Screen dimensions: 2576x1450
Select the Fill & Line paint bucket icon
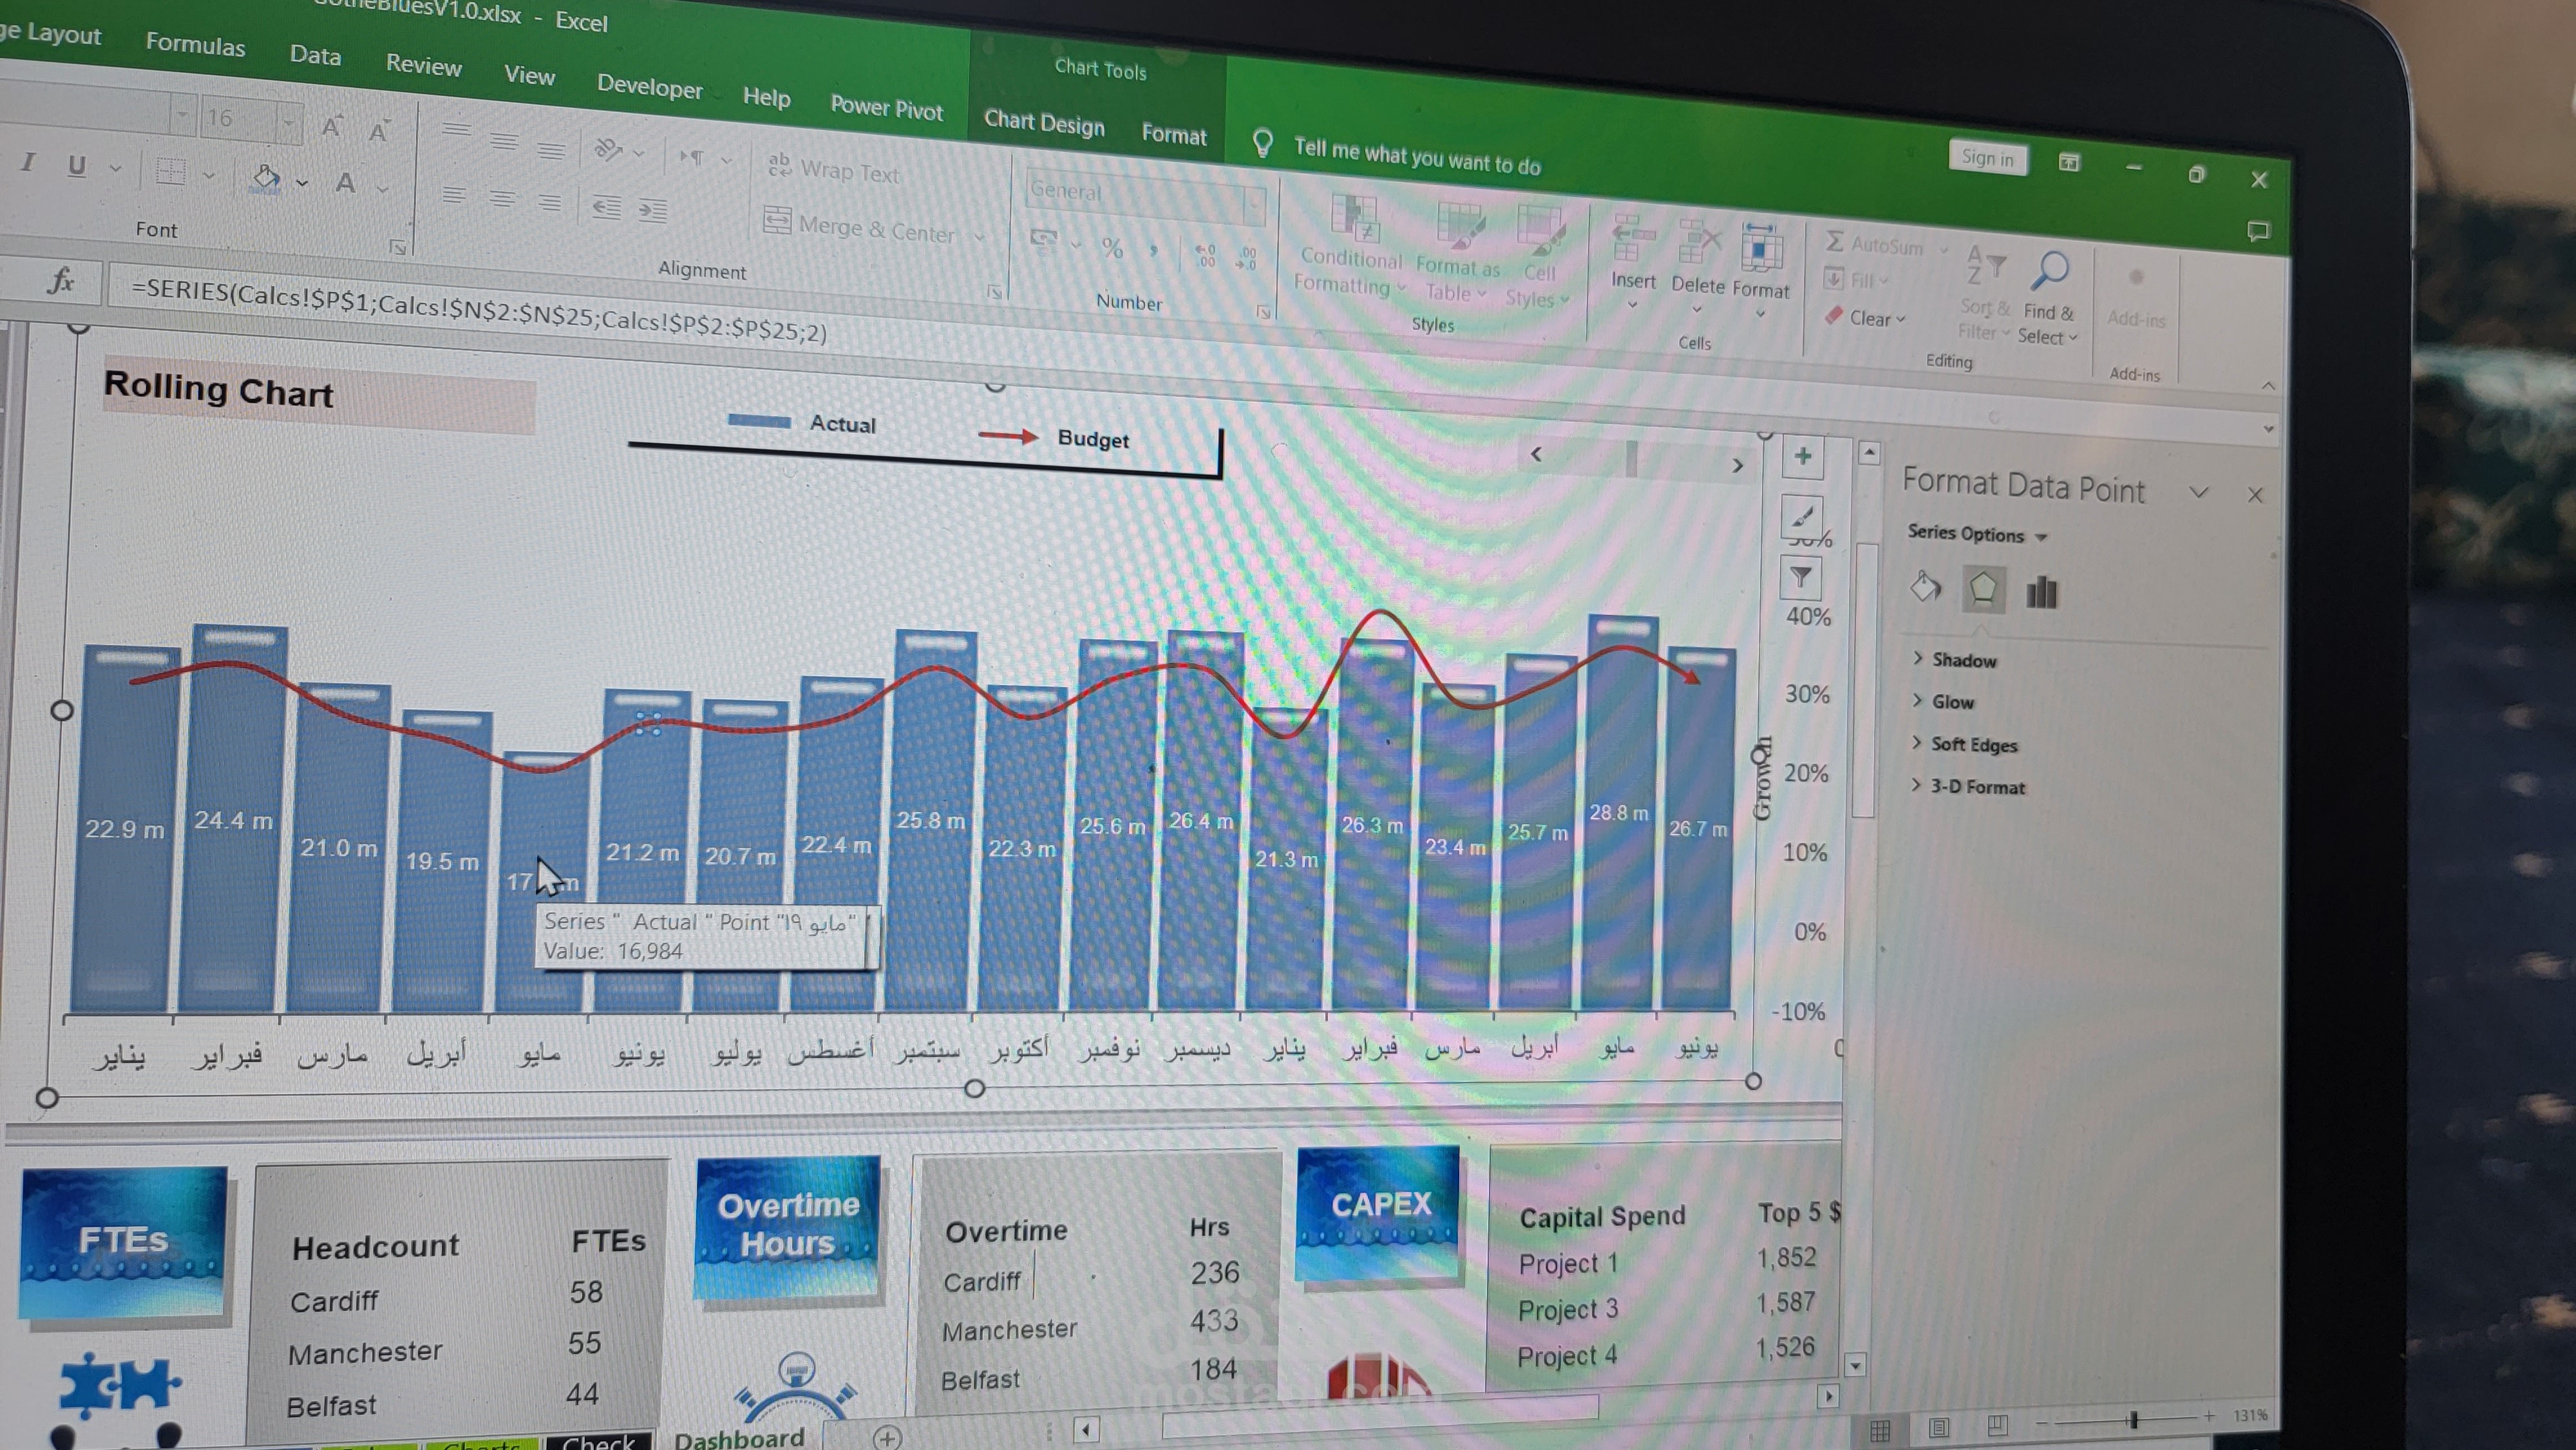(1925, 588)
